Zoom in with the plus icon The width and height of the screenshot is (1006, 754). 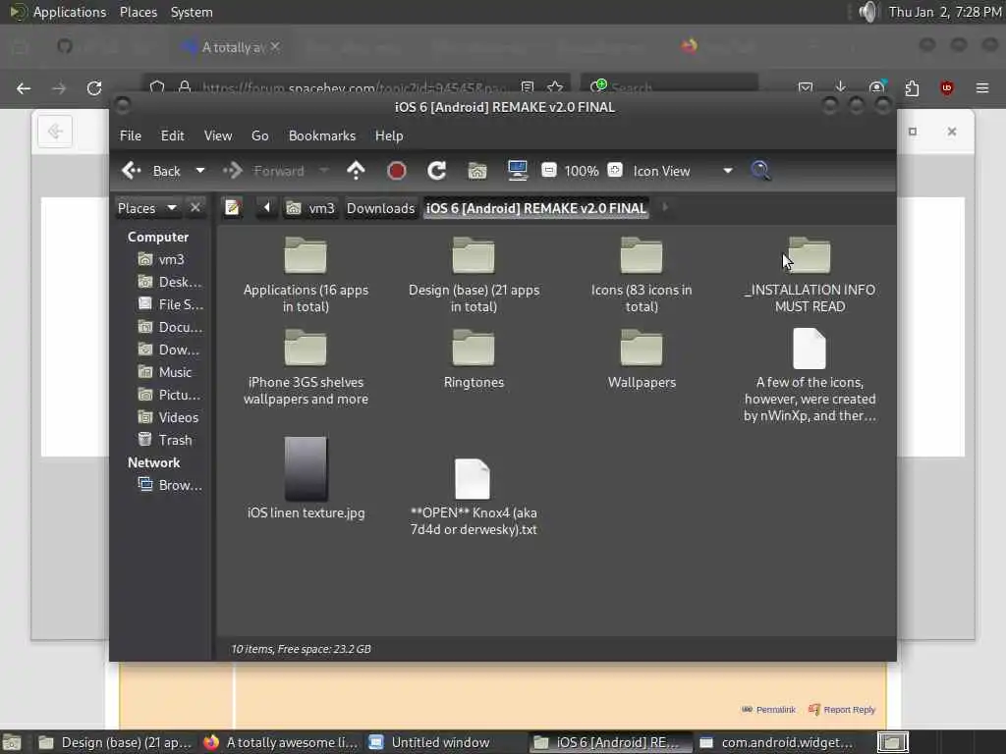point(615,170)
